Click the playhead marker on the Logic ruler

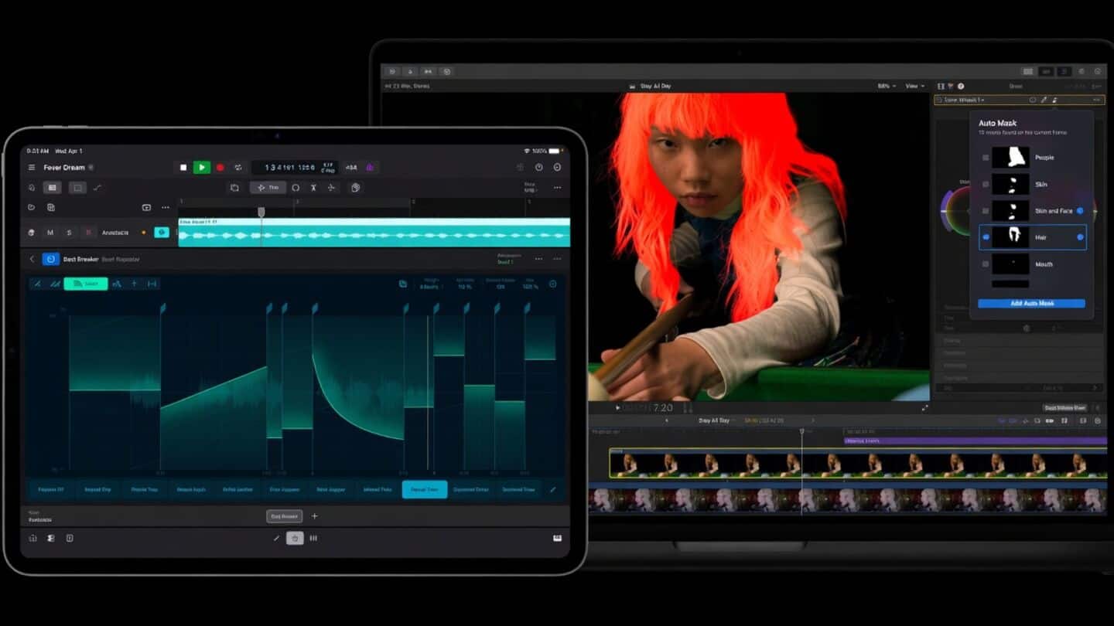(x=261, y=212)
